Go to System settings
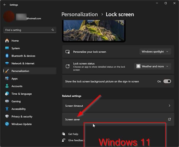 [x=30, y=48]
